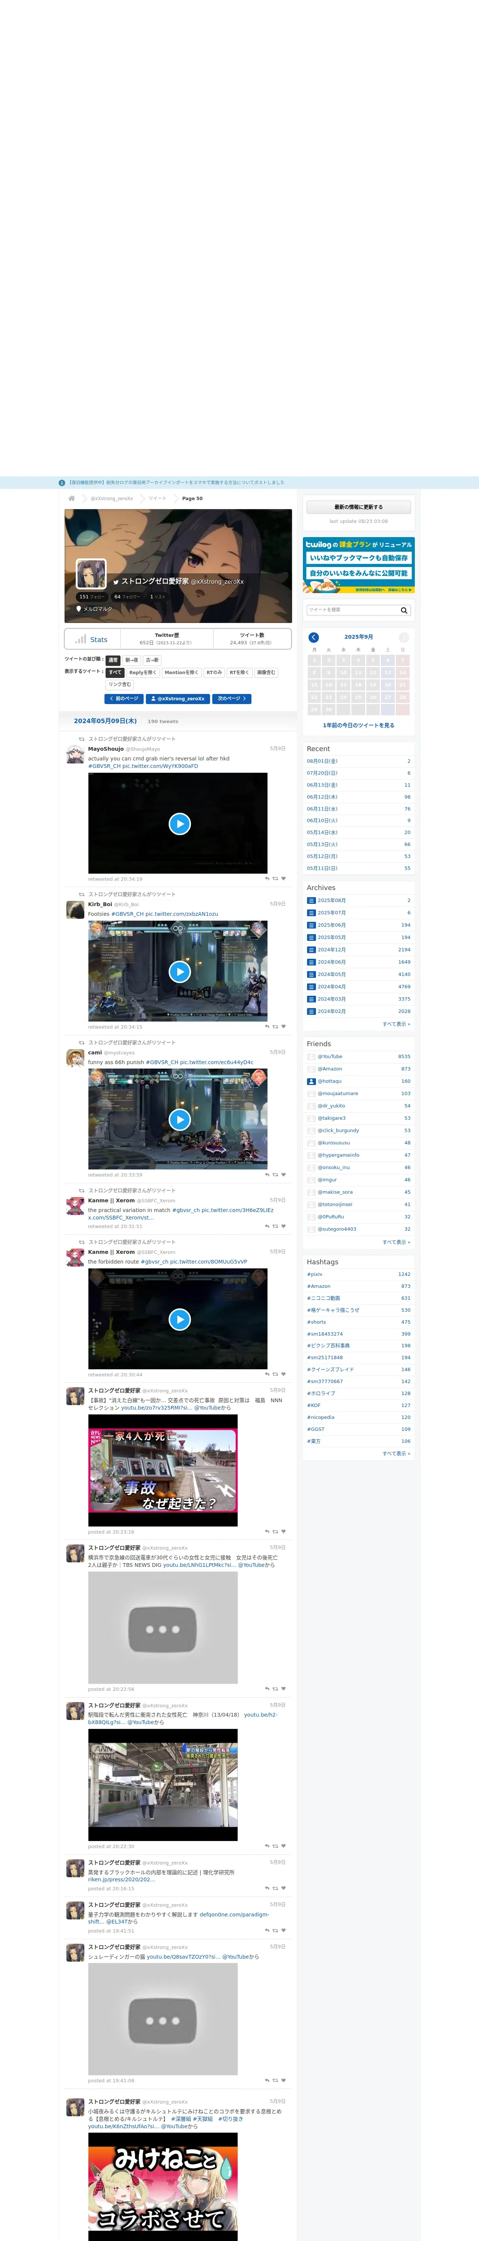Select the すべて tweet filter
The image size is (479, 2241).
[x=115, y=672]
